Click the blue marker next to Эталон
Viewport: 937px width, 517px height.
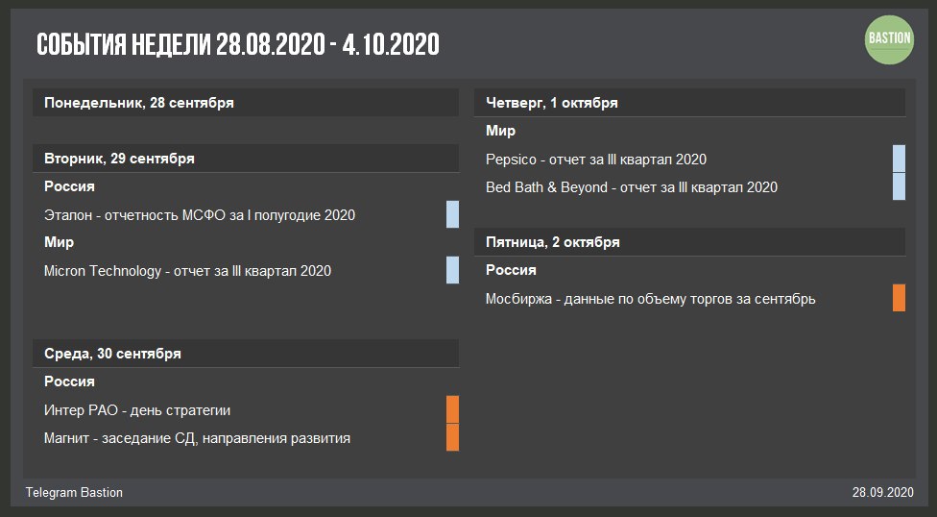(452, 214)
